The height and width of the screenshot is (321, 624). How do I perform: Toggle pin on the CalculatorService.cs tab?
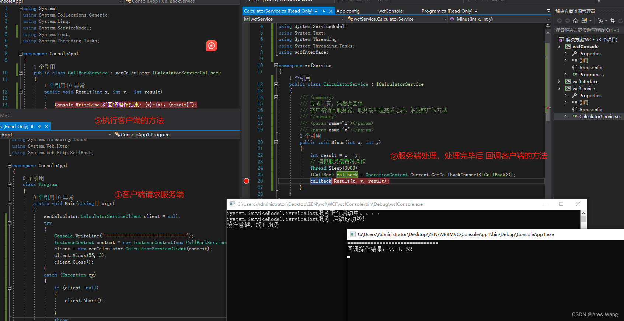click(324, 11)
